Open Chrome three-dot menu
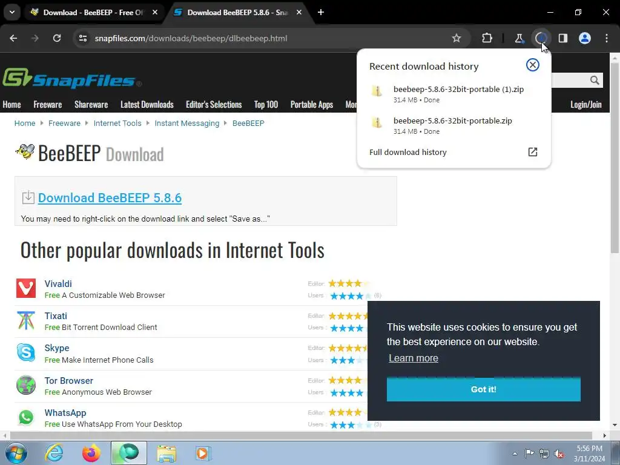Screen dimensions: 620x465 coord(607,38)
